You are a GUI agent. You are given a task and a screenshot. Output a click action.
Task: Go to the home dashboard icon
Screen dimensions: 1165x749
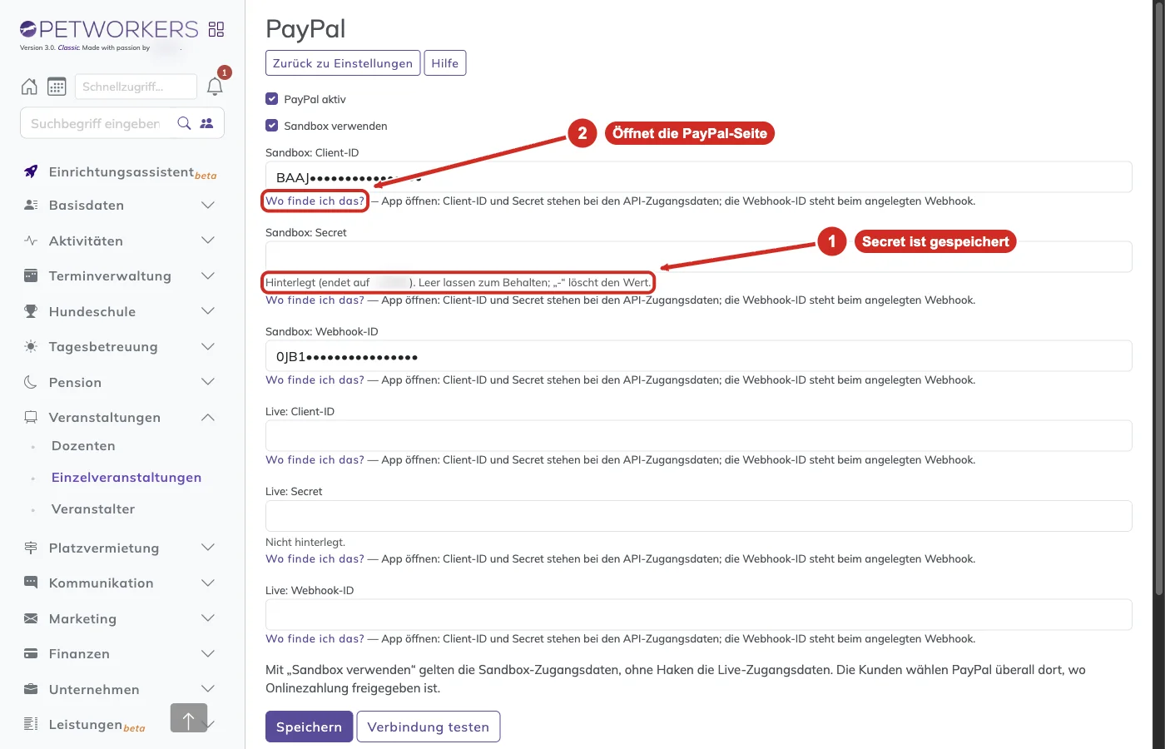pyautogui.click(x=29, y=87)
